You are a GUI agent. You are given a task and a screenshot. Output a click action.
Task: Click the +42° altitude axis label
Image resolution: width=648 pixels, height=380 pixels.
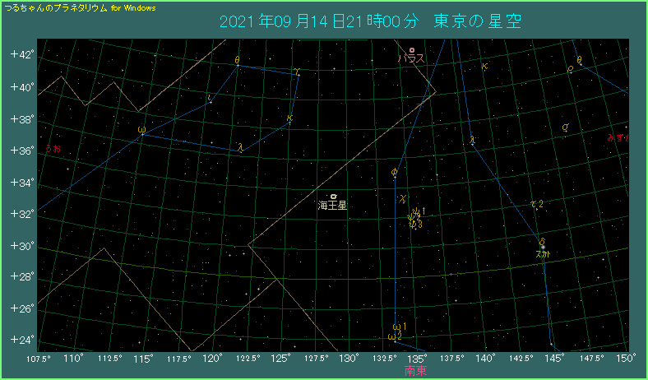(21, 54)
